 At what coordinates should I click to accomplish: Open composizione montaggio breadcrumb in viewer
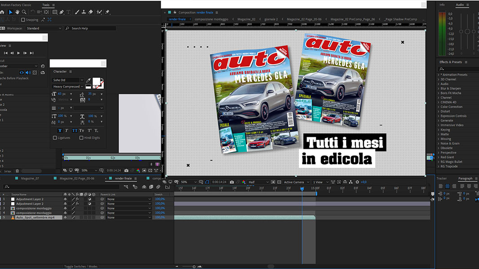click(x=211, y=19)
